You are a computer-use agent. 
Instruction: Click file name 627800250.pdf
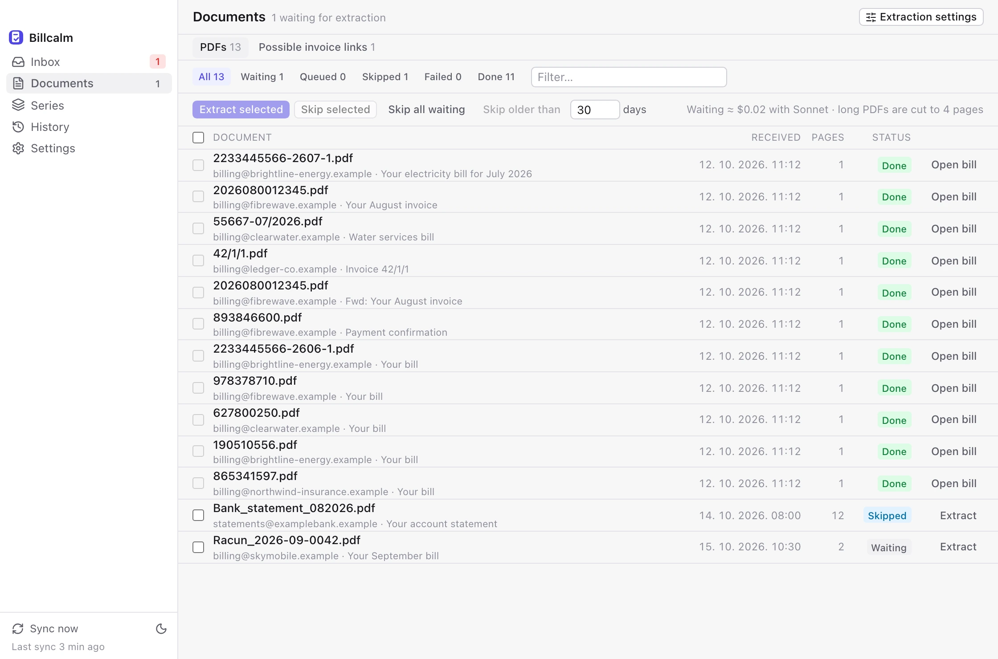click(x=256, y=413)
